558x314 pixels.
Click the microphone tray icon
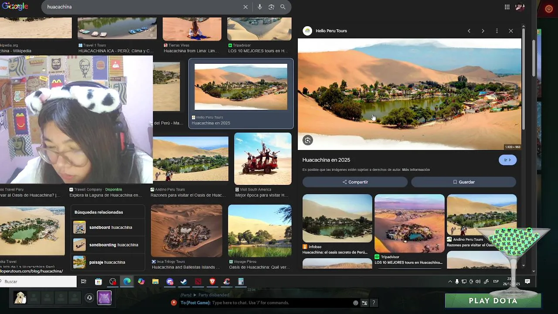[457, 282]
